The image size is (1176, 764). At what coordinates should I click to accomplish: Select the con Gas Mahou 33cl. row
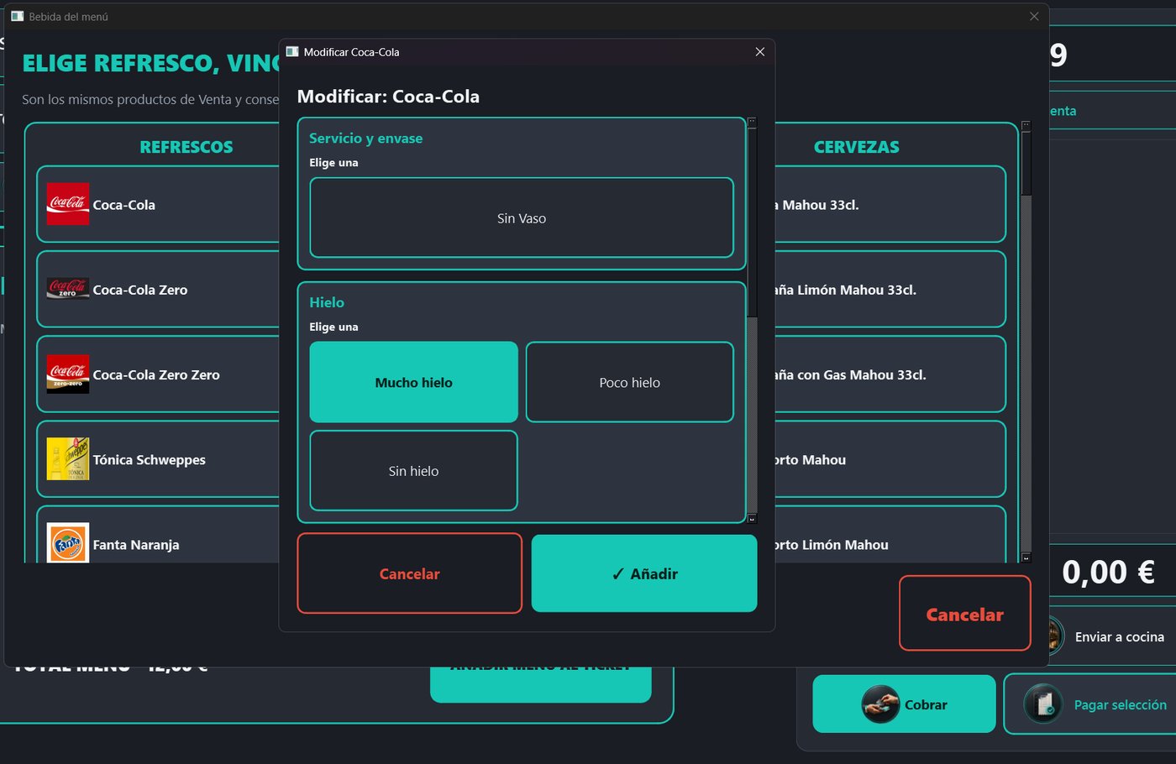pyautogui.click(x=890, y=374)
